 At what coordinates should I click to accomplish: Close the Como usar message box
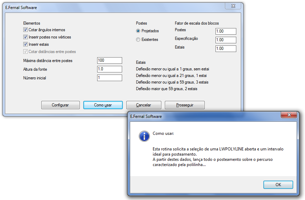[289, 115]
